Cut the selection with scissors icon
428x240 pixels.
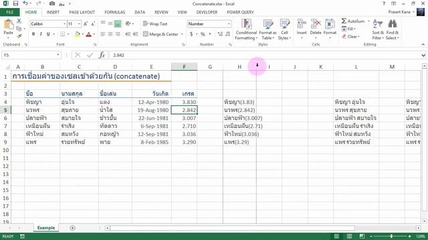point(19,21)
